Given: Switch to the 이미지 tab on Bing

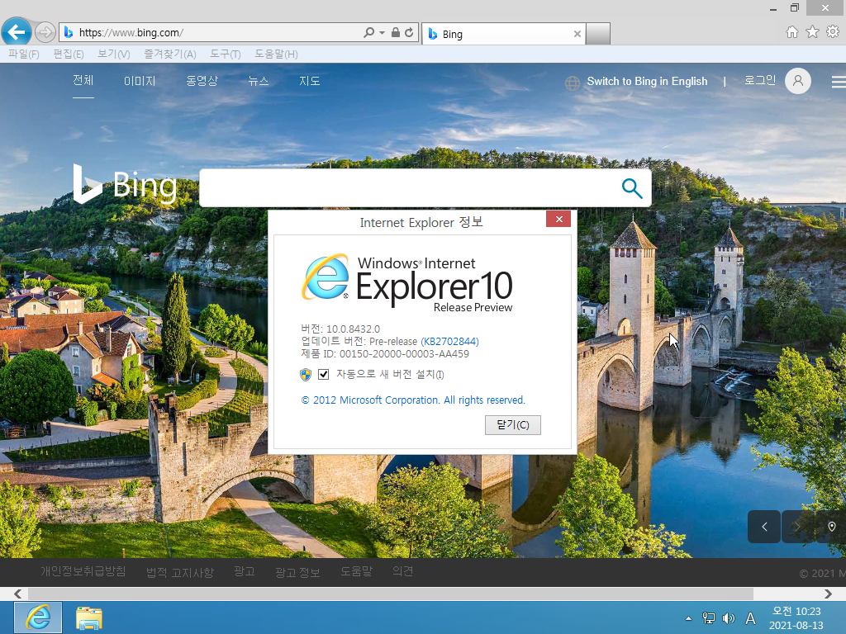Looking at the screenshot, I should (140, 81).
